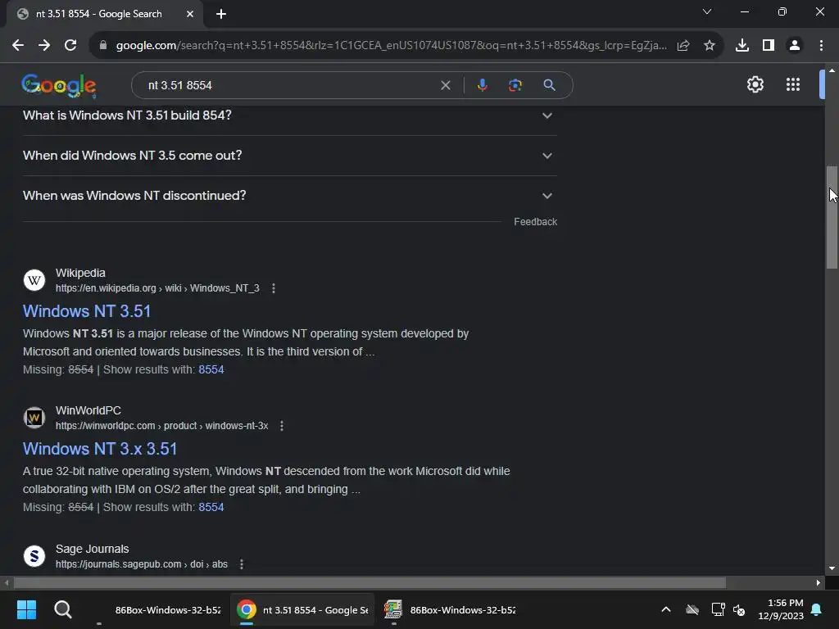Open more options for WinWorldPC result
This screenshot has height=629, width=839.
point(282,426)
